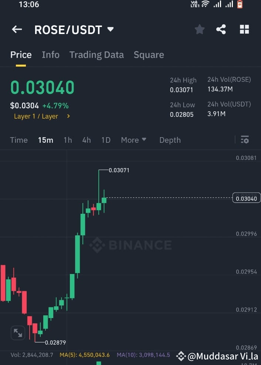The height and width of the screenshot is (365, 261).
Task: Tap the 24h Low value 0.02805
Action: pos(182,115)
